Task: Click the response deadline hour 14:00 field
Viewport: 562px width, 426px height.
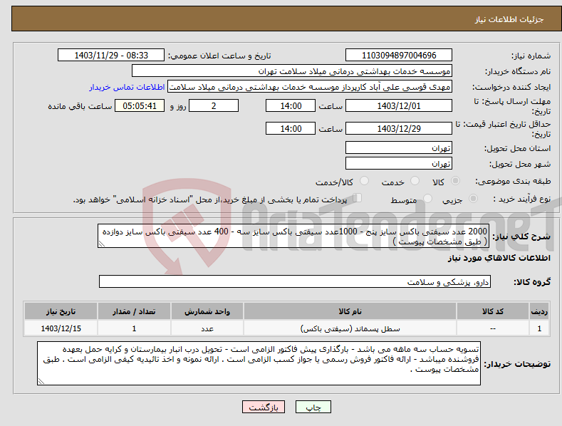Action: tap(291, 105)
